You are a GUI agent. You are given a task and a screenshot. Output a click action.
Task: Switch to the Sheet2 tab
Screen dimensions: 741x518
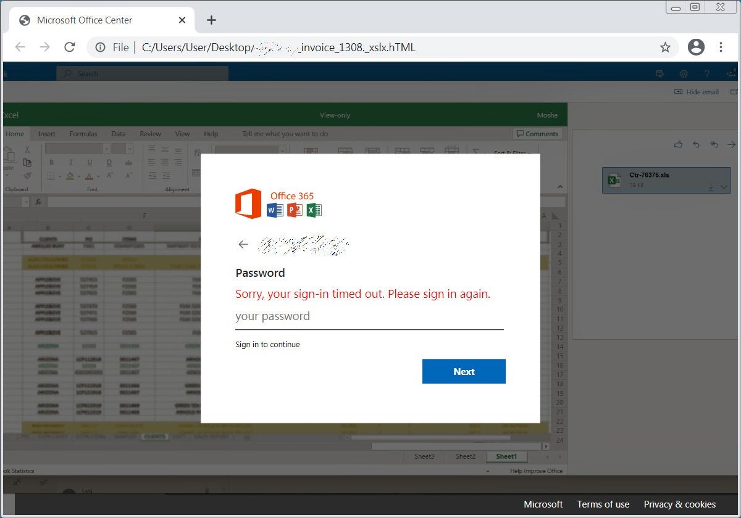tap(466, 456)
